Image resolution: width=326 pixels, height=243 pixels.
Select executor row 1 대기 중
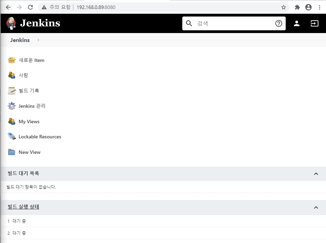[163, 221]
